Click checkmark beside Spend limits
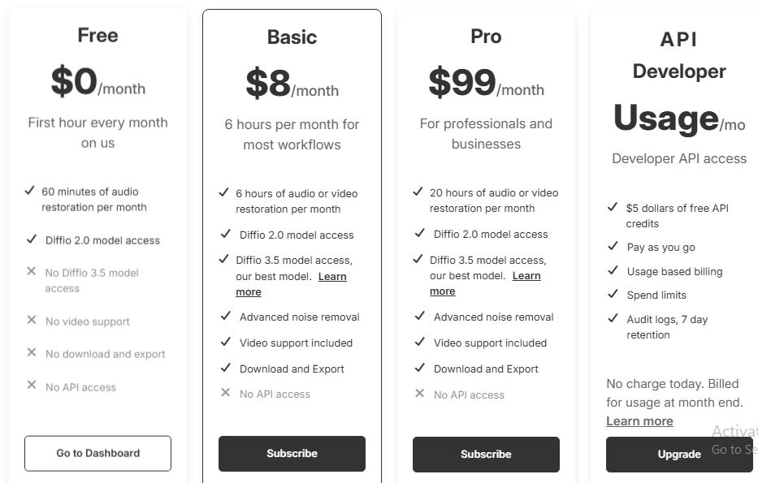The width and height of the screenshot is (758, 483). tap(613, 295)
